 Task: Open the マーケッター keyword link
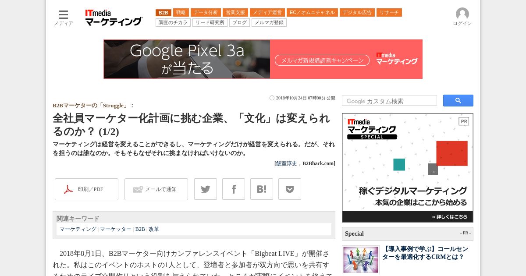pos(116,229)
